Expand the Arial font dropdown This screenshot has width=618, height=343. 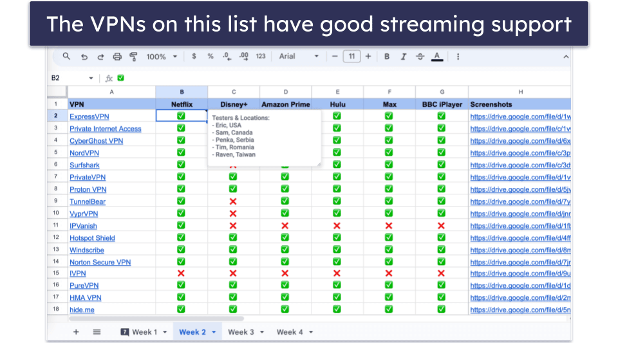tap(299, 57)
